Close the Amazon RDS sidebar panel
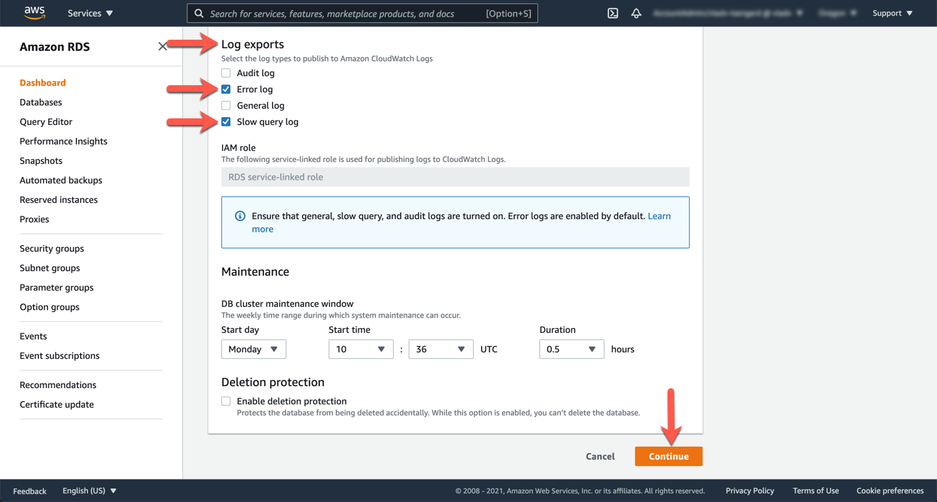Viewport: 937px width, 502px height. tap(163, 46)
